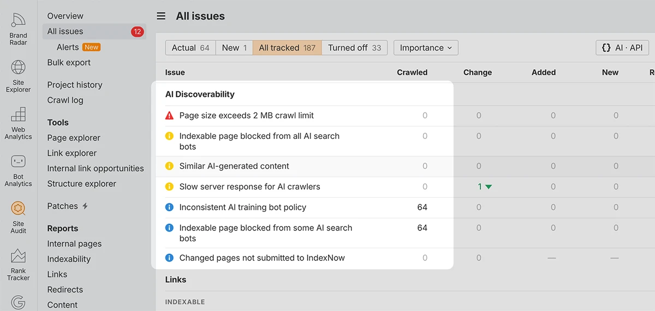Click the lightning icon next to Patches
Image resolution: width=655 pixels, height=311 pixels.
coord(85,206)
